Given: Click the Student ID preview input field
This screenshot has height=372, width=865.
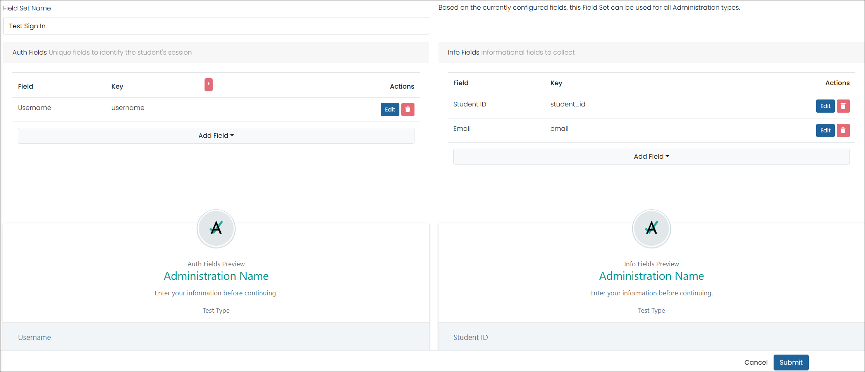Looking at the screenshot, I should tap(652, 337).
